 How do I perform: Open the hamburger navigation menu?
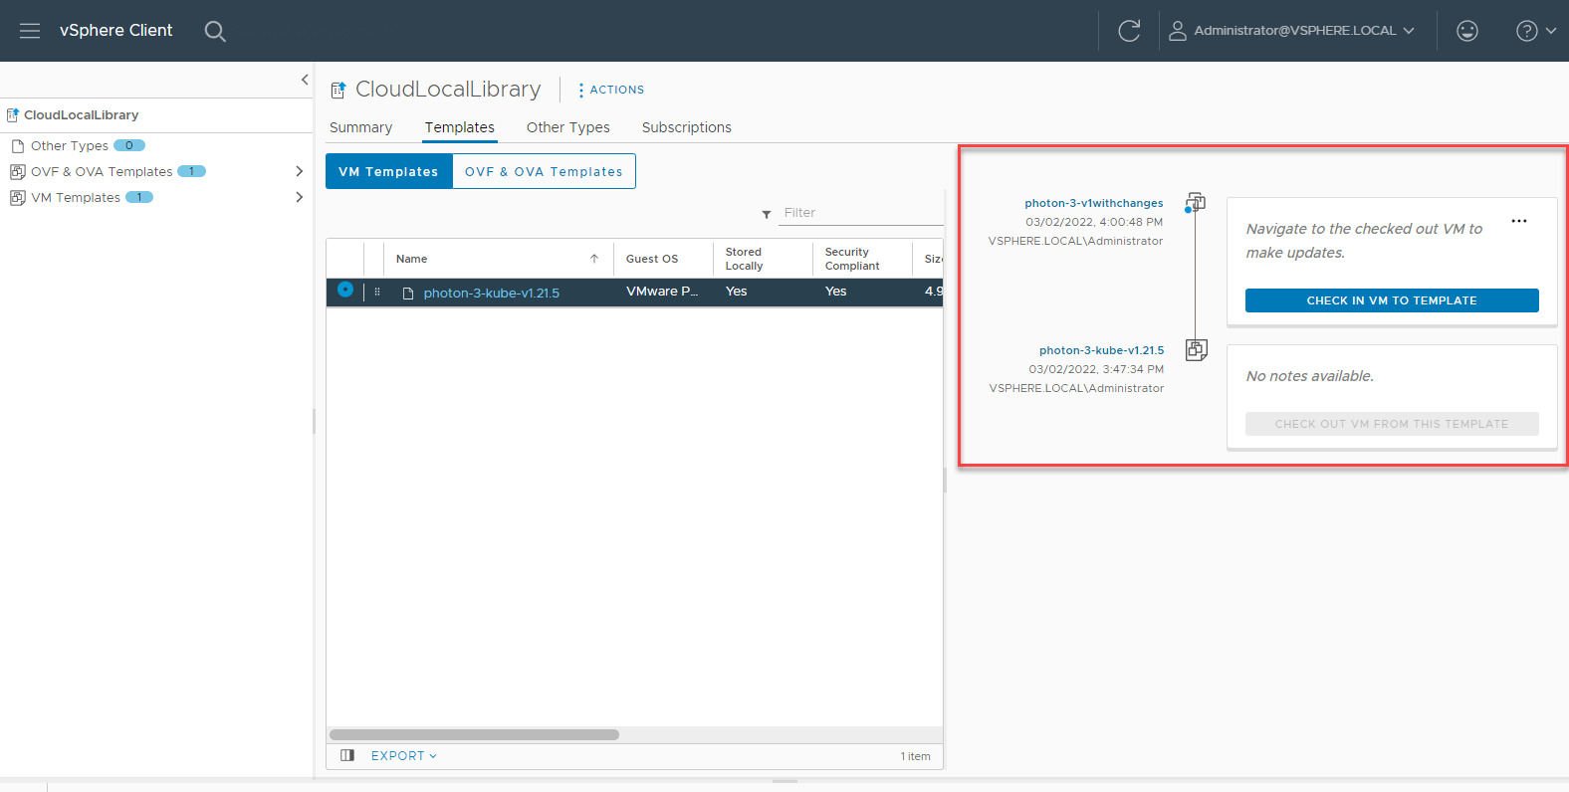(30, 31)
